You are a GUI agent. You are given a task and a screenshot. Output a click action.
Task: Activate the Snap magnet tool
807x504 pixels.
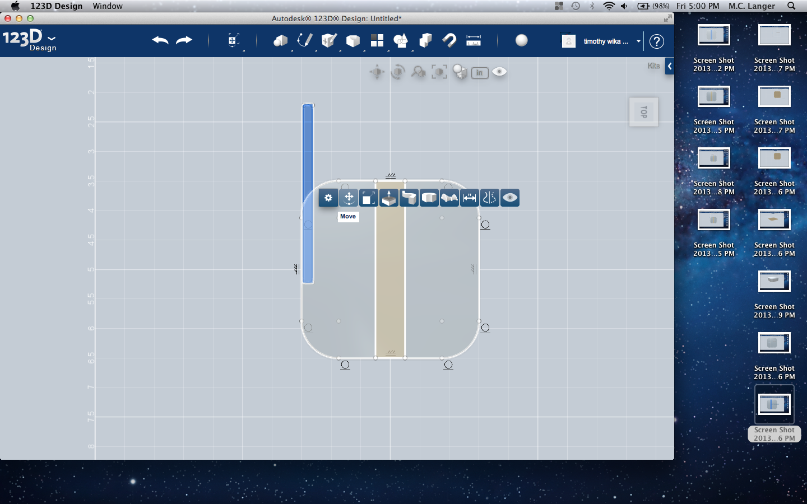pyautogui.click(x=449, y=40)
